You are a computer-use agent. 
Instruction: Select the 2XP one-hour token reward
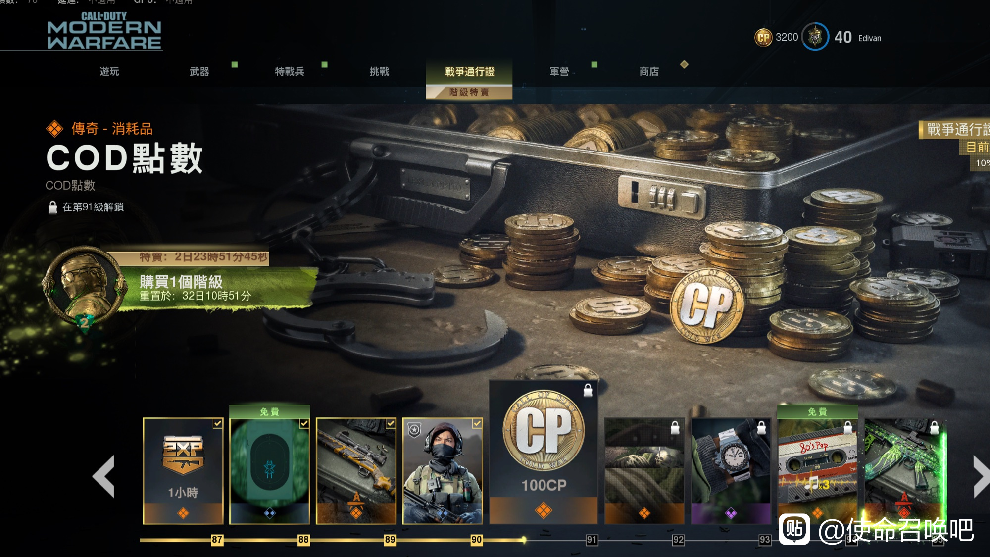click(183, 471)
